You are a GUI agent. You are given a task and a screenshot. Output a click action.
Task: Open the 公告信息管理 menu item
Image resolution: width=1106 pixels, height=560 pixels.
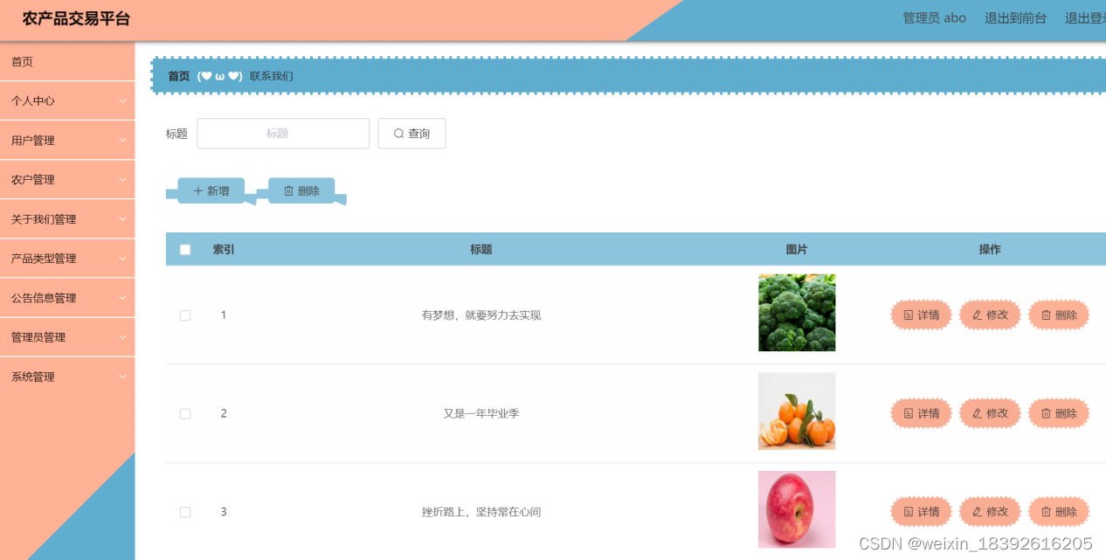click(x=67, y=298)
